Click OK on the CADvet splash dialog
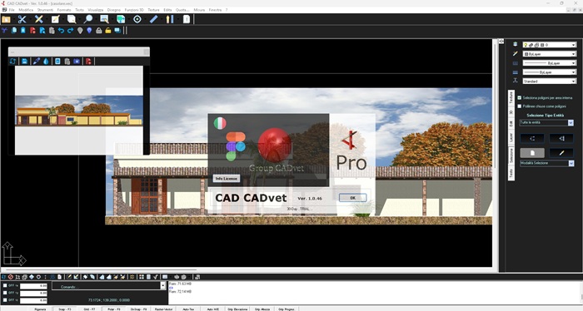 pos(352,198)
